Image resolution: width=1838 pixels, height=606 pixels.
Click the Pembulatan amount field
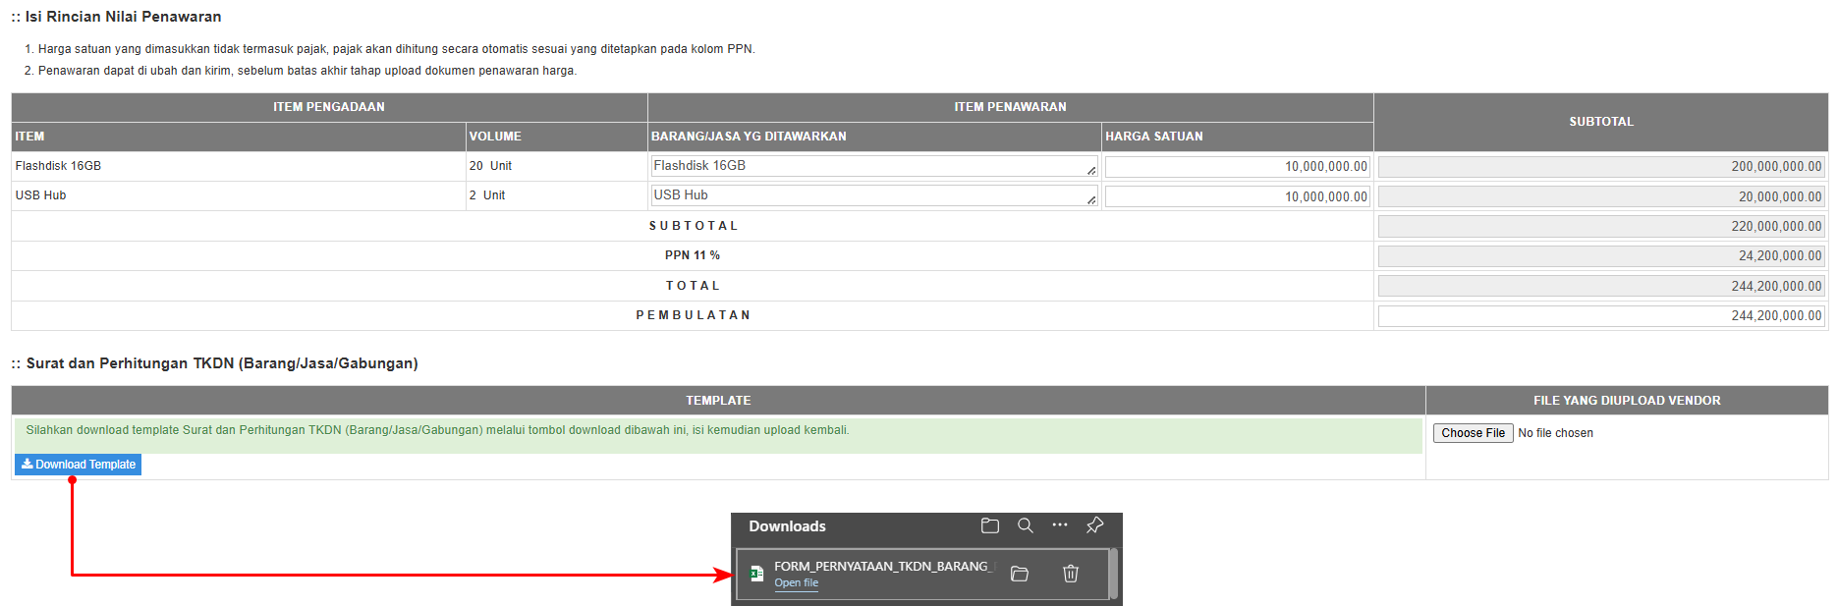coord(1600,316)
